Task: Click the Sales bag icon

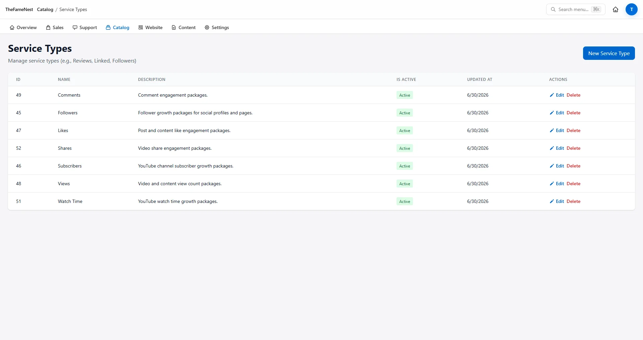Action: 48,27
